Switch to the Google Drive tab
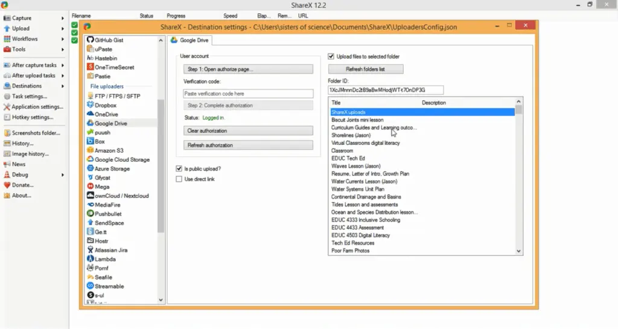The image size is (618, 329). tap(190, 40)
